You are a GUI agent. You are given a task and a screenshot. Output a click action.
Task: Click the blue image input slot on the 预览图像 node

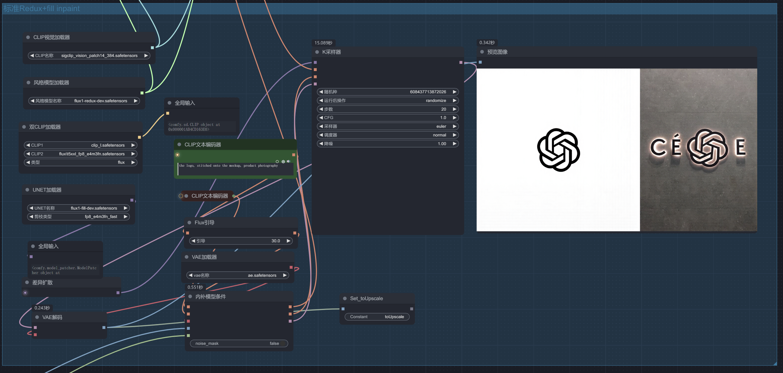(x=480, y=62)
